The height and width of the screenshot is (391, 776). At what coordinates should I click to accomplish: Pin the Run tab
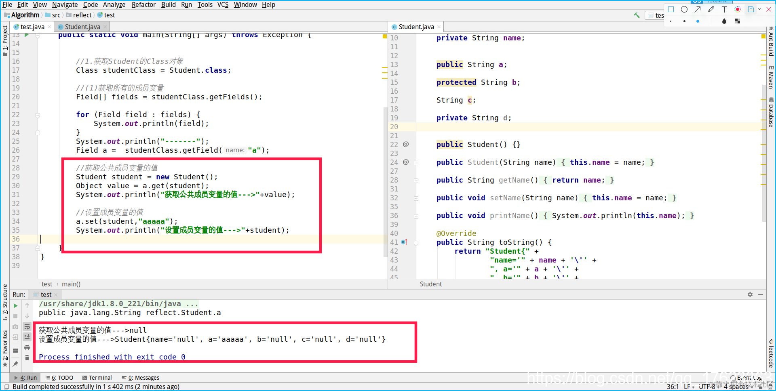tap(15, 364)
